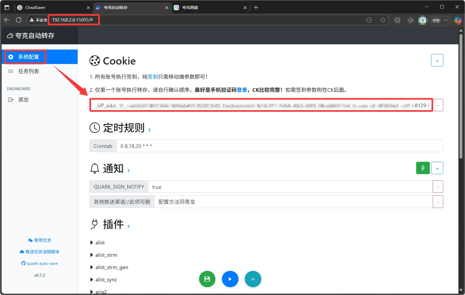Click the green test notification lightning button
This screenshot has height=295, width=465.
coord(423,168)
